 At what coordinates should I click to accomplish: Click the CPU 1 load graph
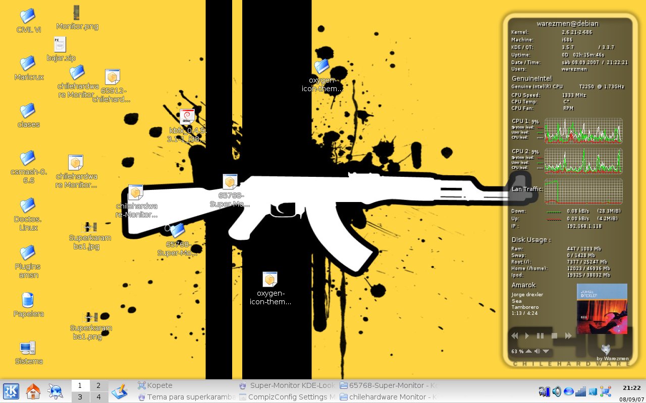583,131
